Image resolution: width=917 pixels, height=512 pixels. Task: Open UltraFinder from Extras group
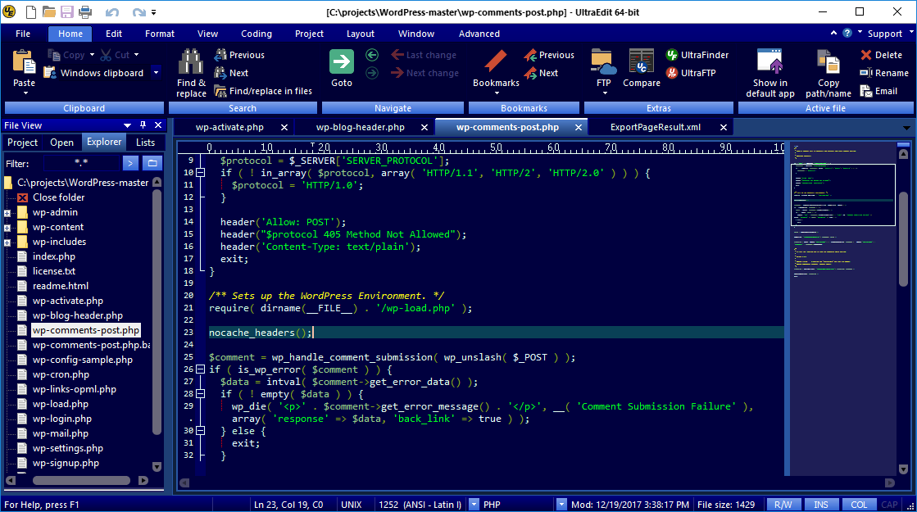(697, 55)
